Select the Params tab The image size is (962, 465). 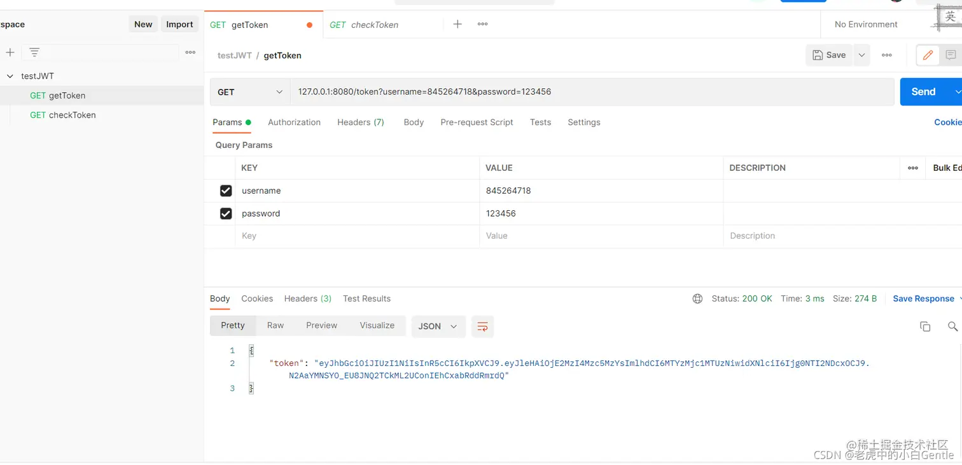[232, 122]
